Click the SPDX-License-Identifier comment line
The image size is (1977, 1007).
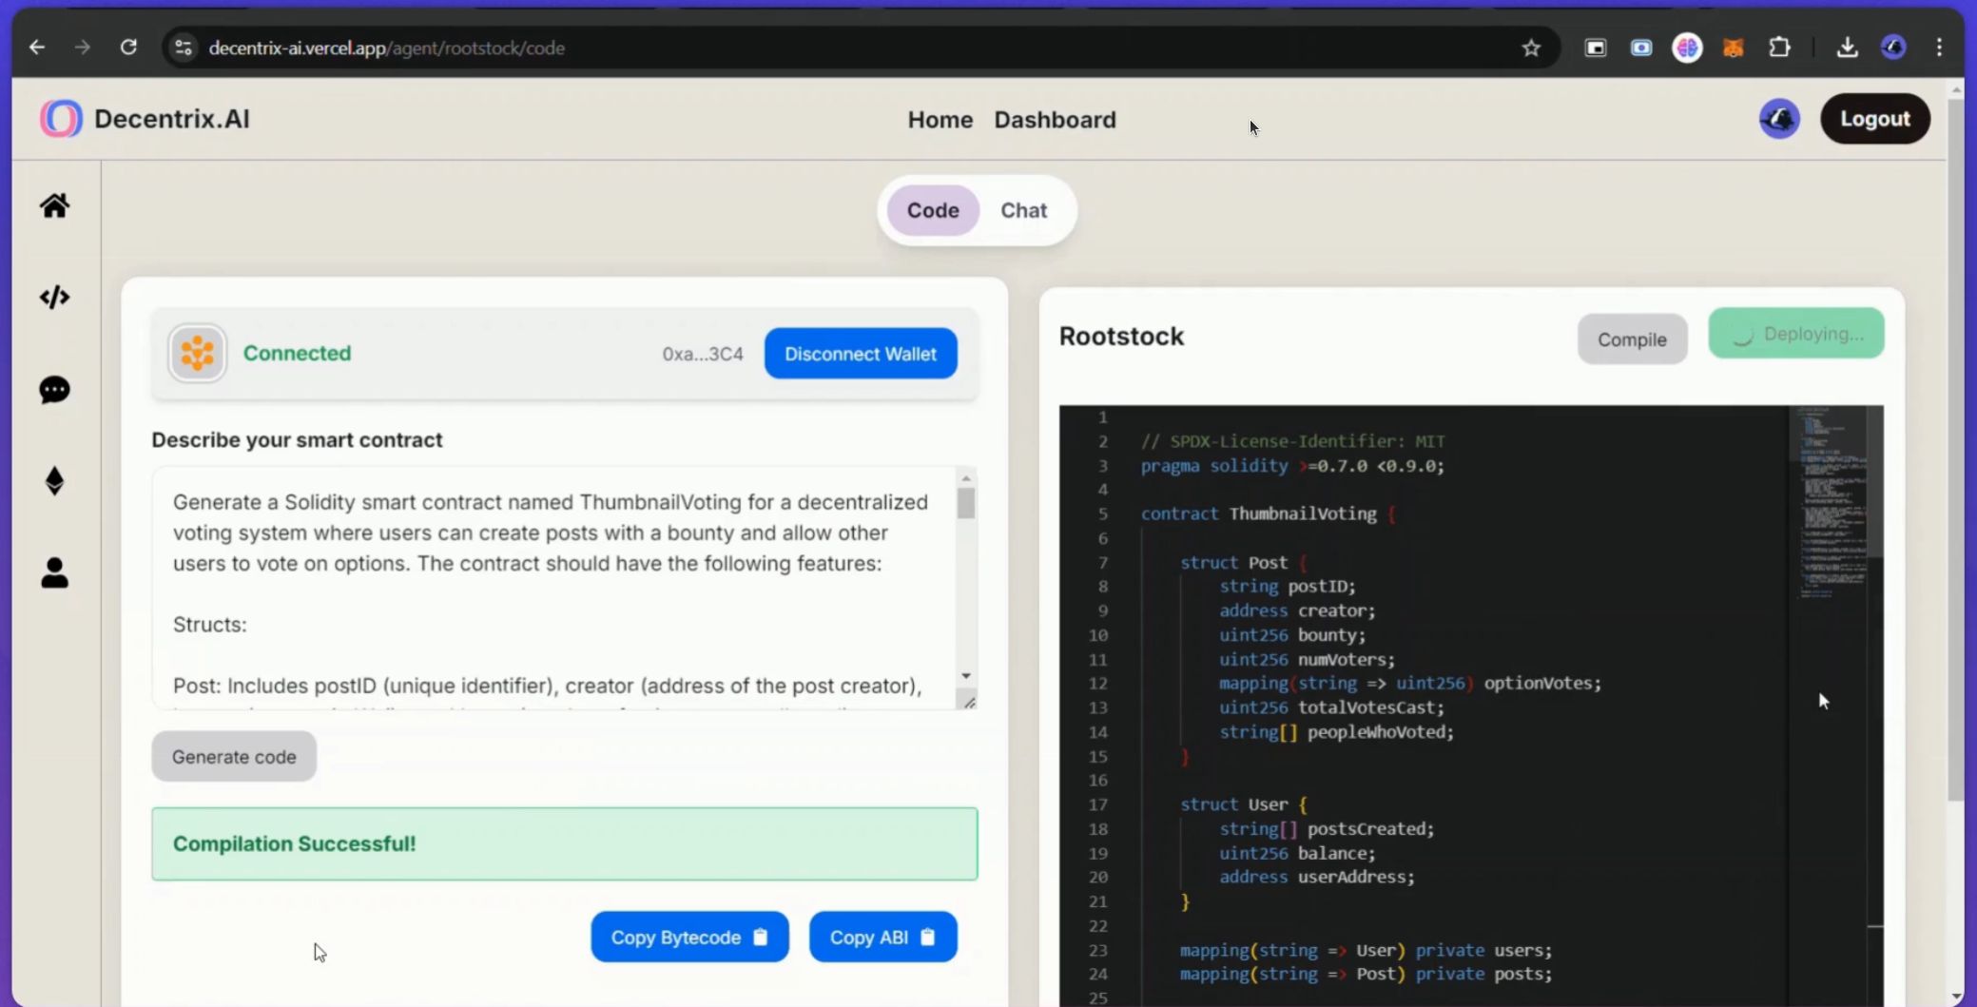[1292, 441]
